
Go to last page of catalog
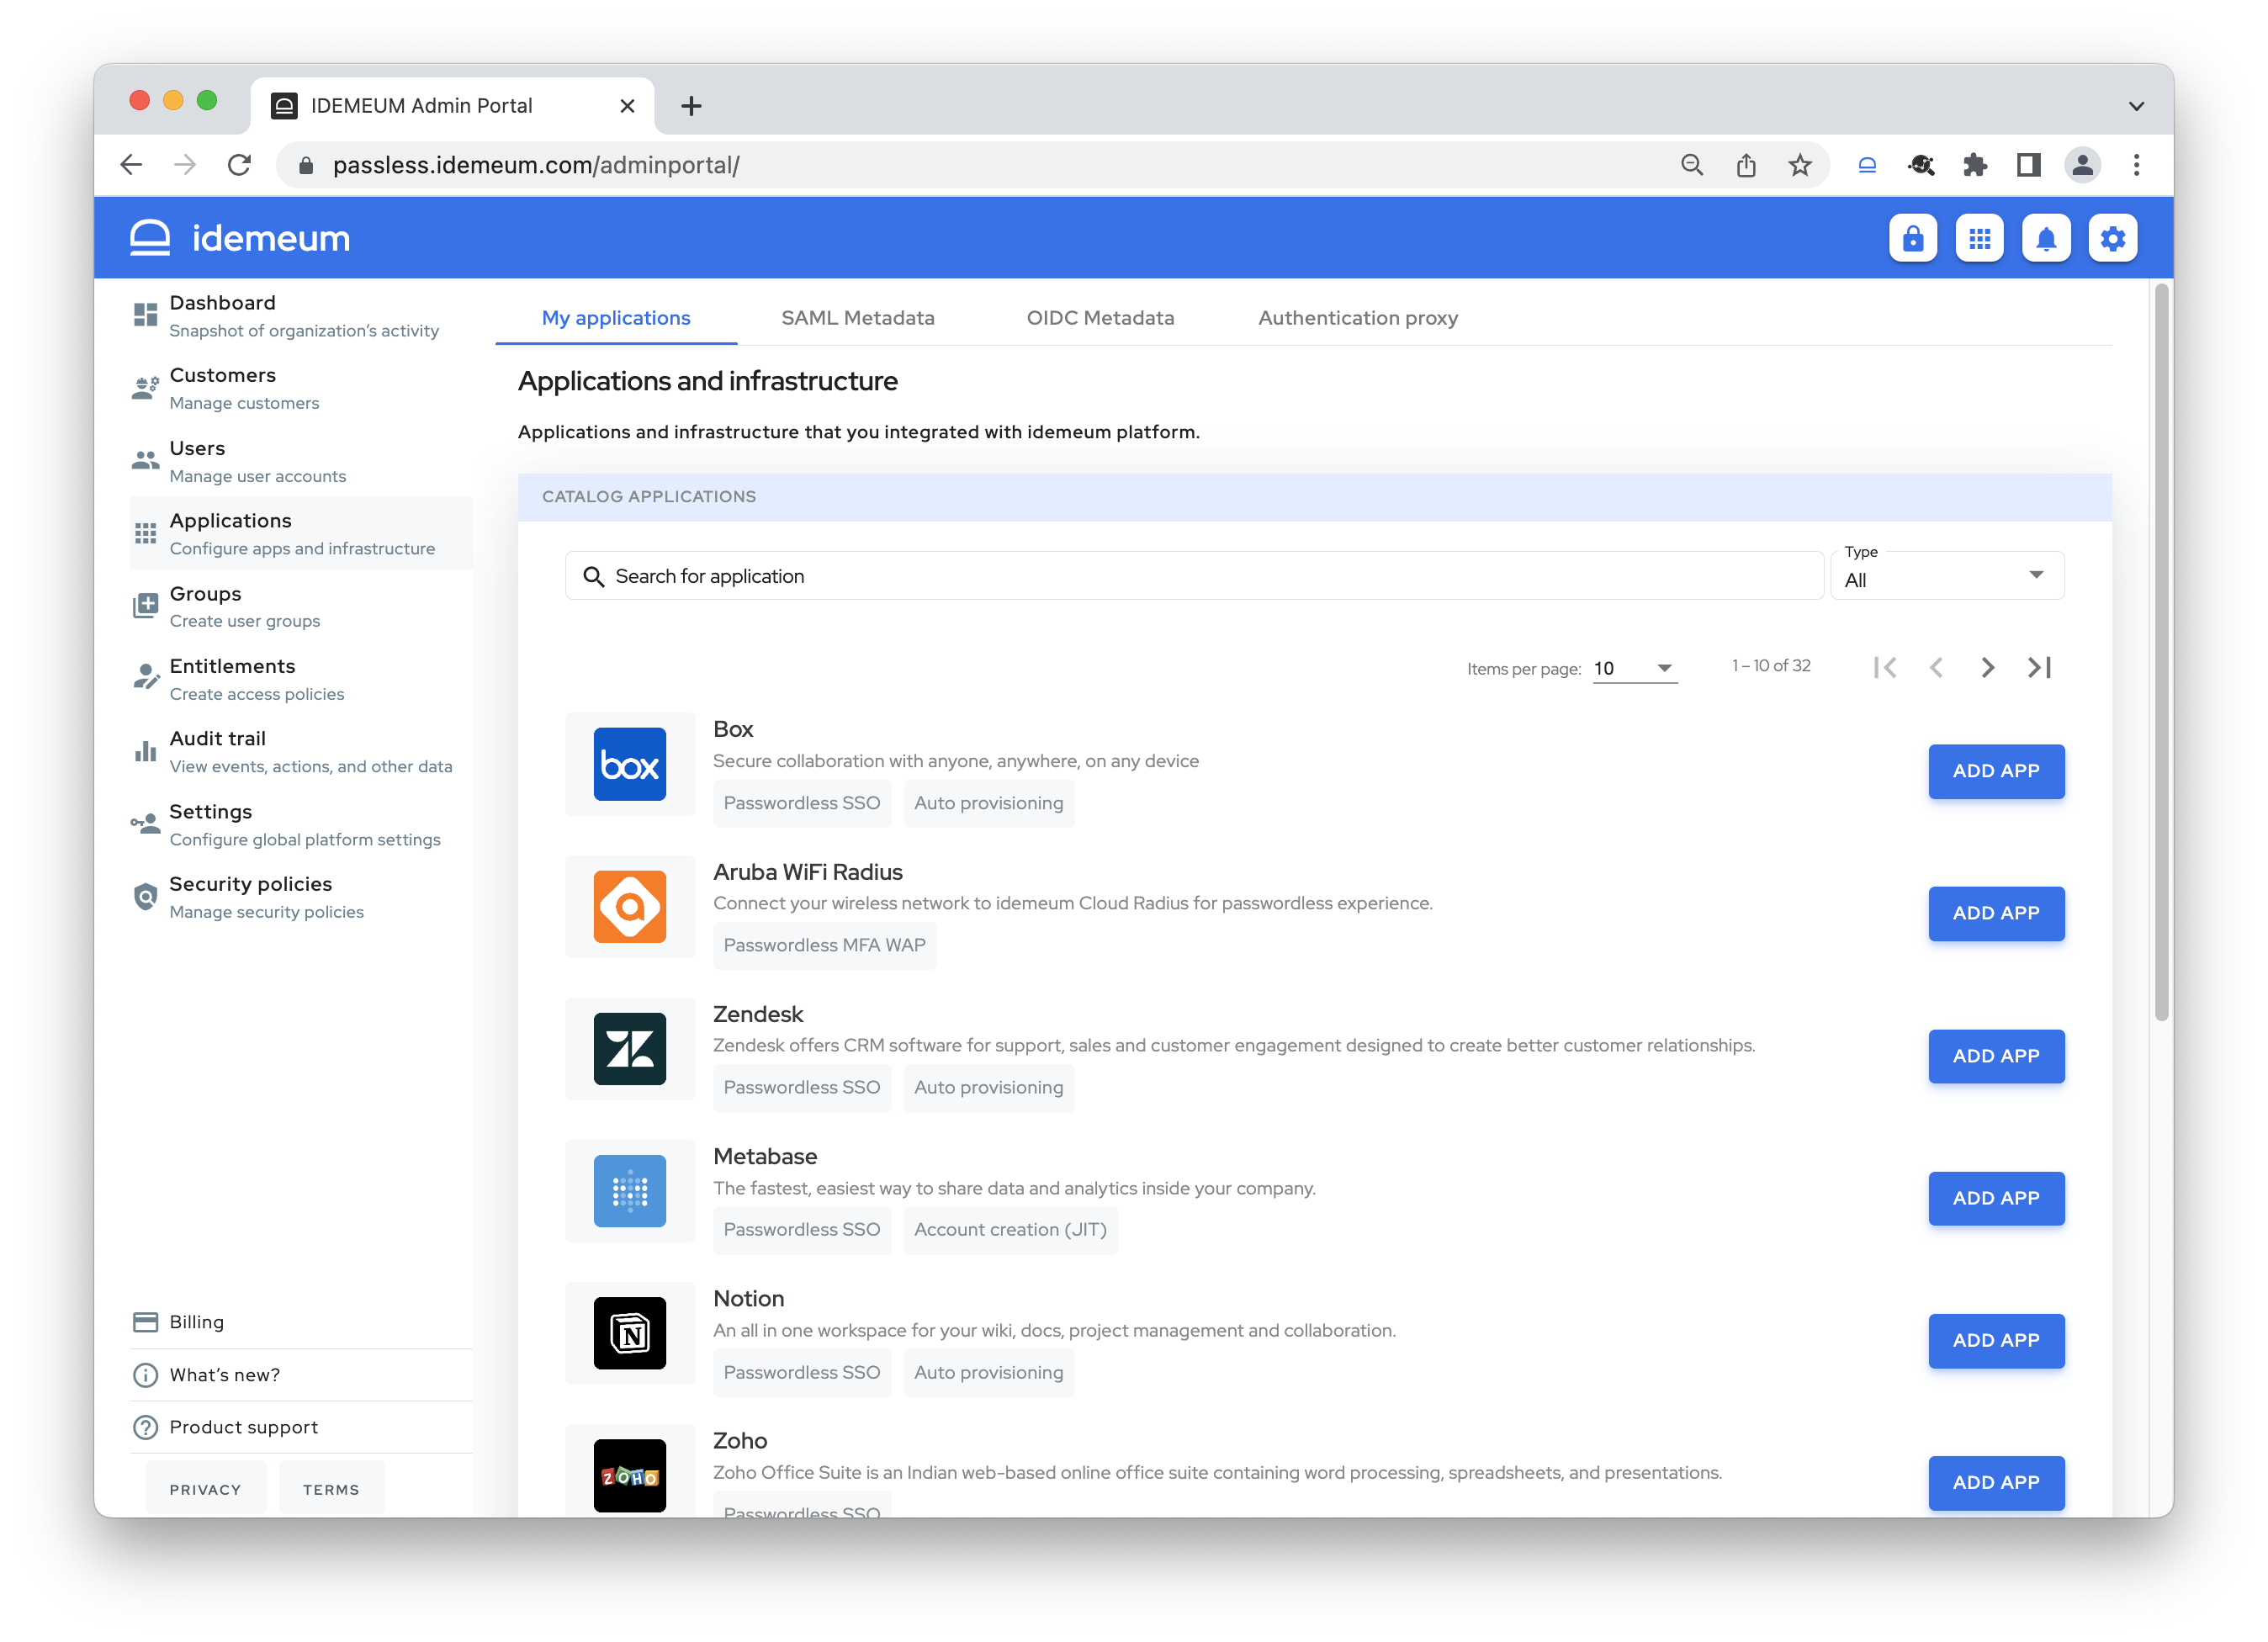2039,667
